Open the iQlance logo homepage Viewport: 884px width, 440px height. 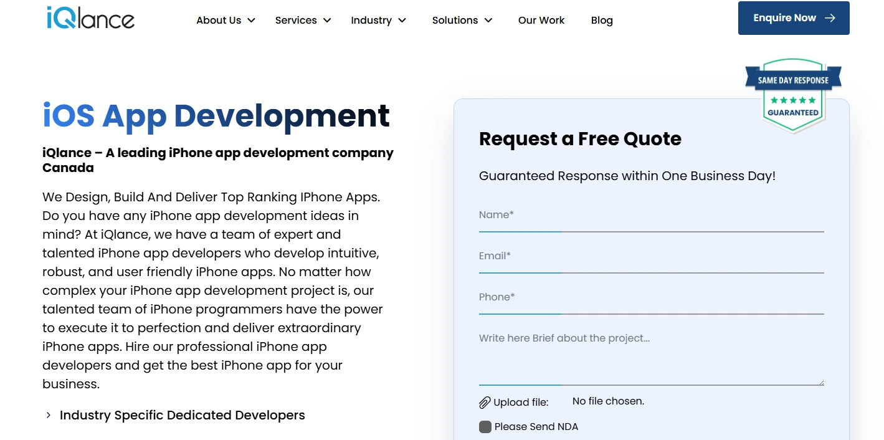pos(91,17)
